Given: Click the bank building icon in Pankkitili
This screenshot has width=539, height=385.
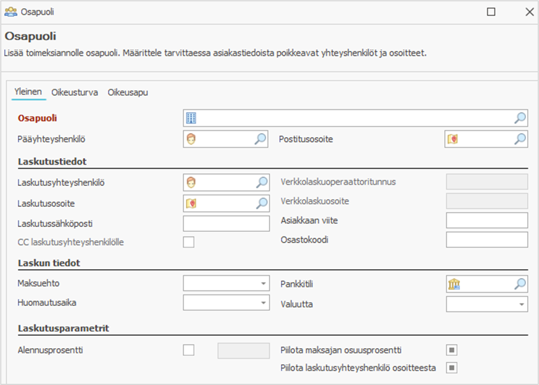Looking at the screenshot, I should tap(454, 284).
